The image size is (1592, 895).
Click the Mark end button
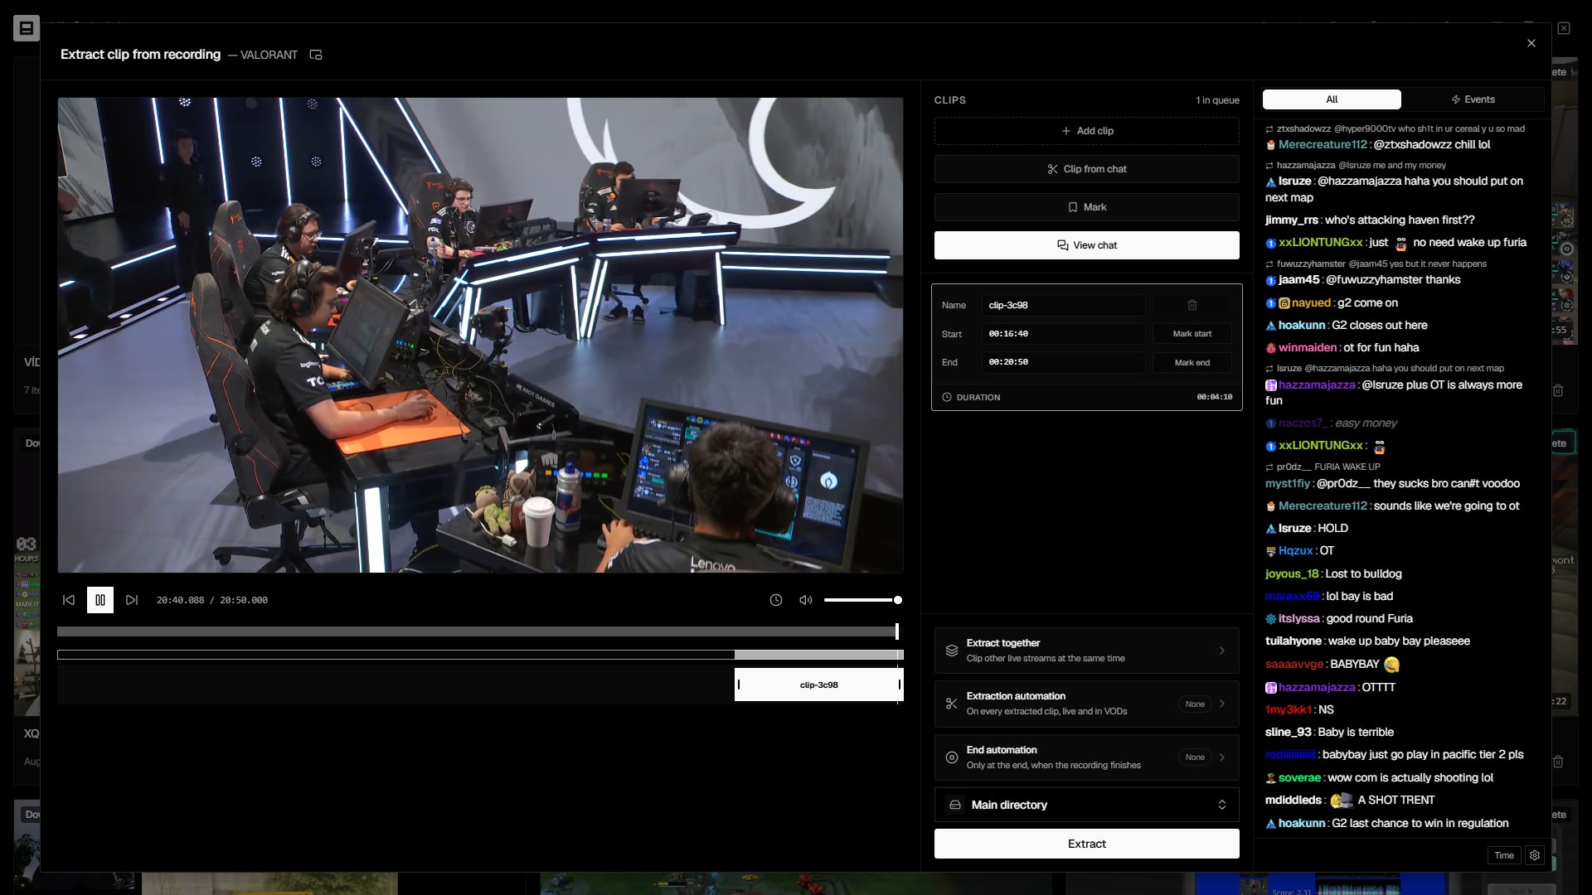(1192, 362)
